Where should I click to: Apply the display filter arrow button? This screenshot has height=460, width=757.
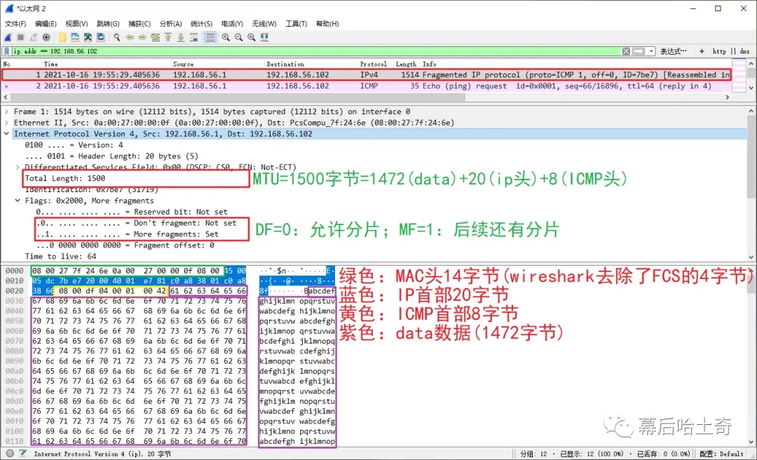click(639, 51)
